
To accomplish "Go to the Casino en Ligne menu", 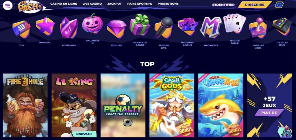I will pos(64,4).
